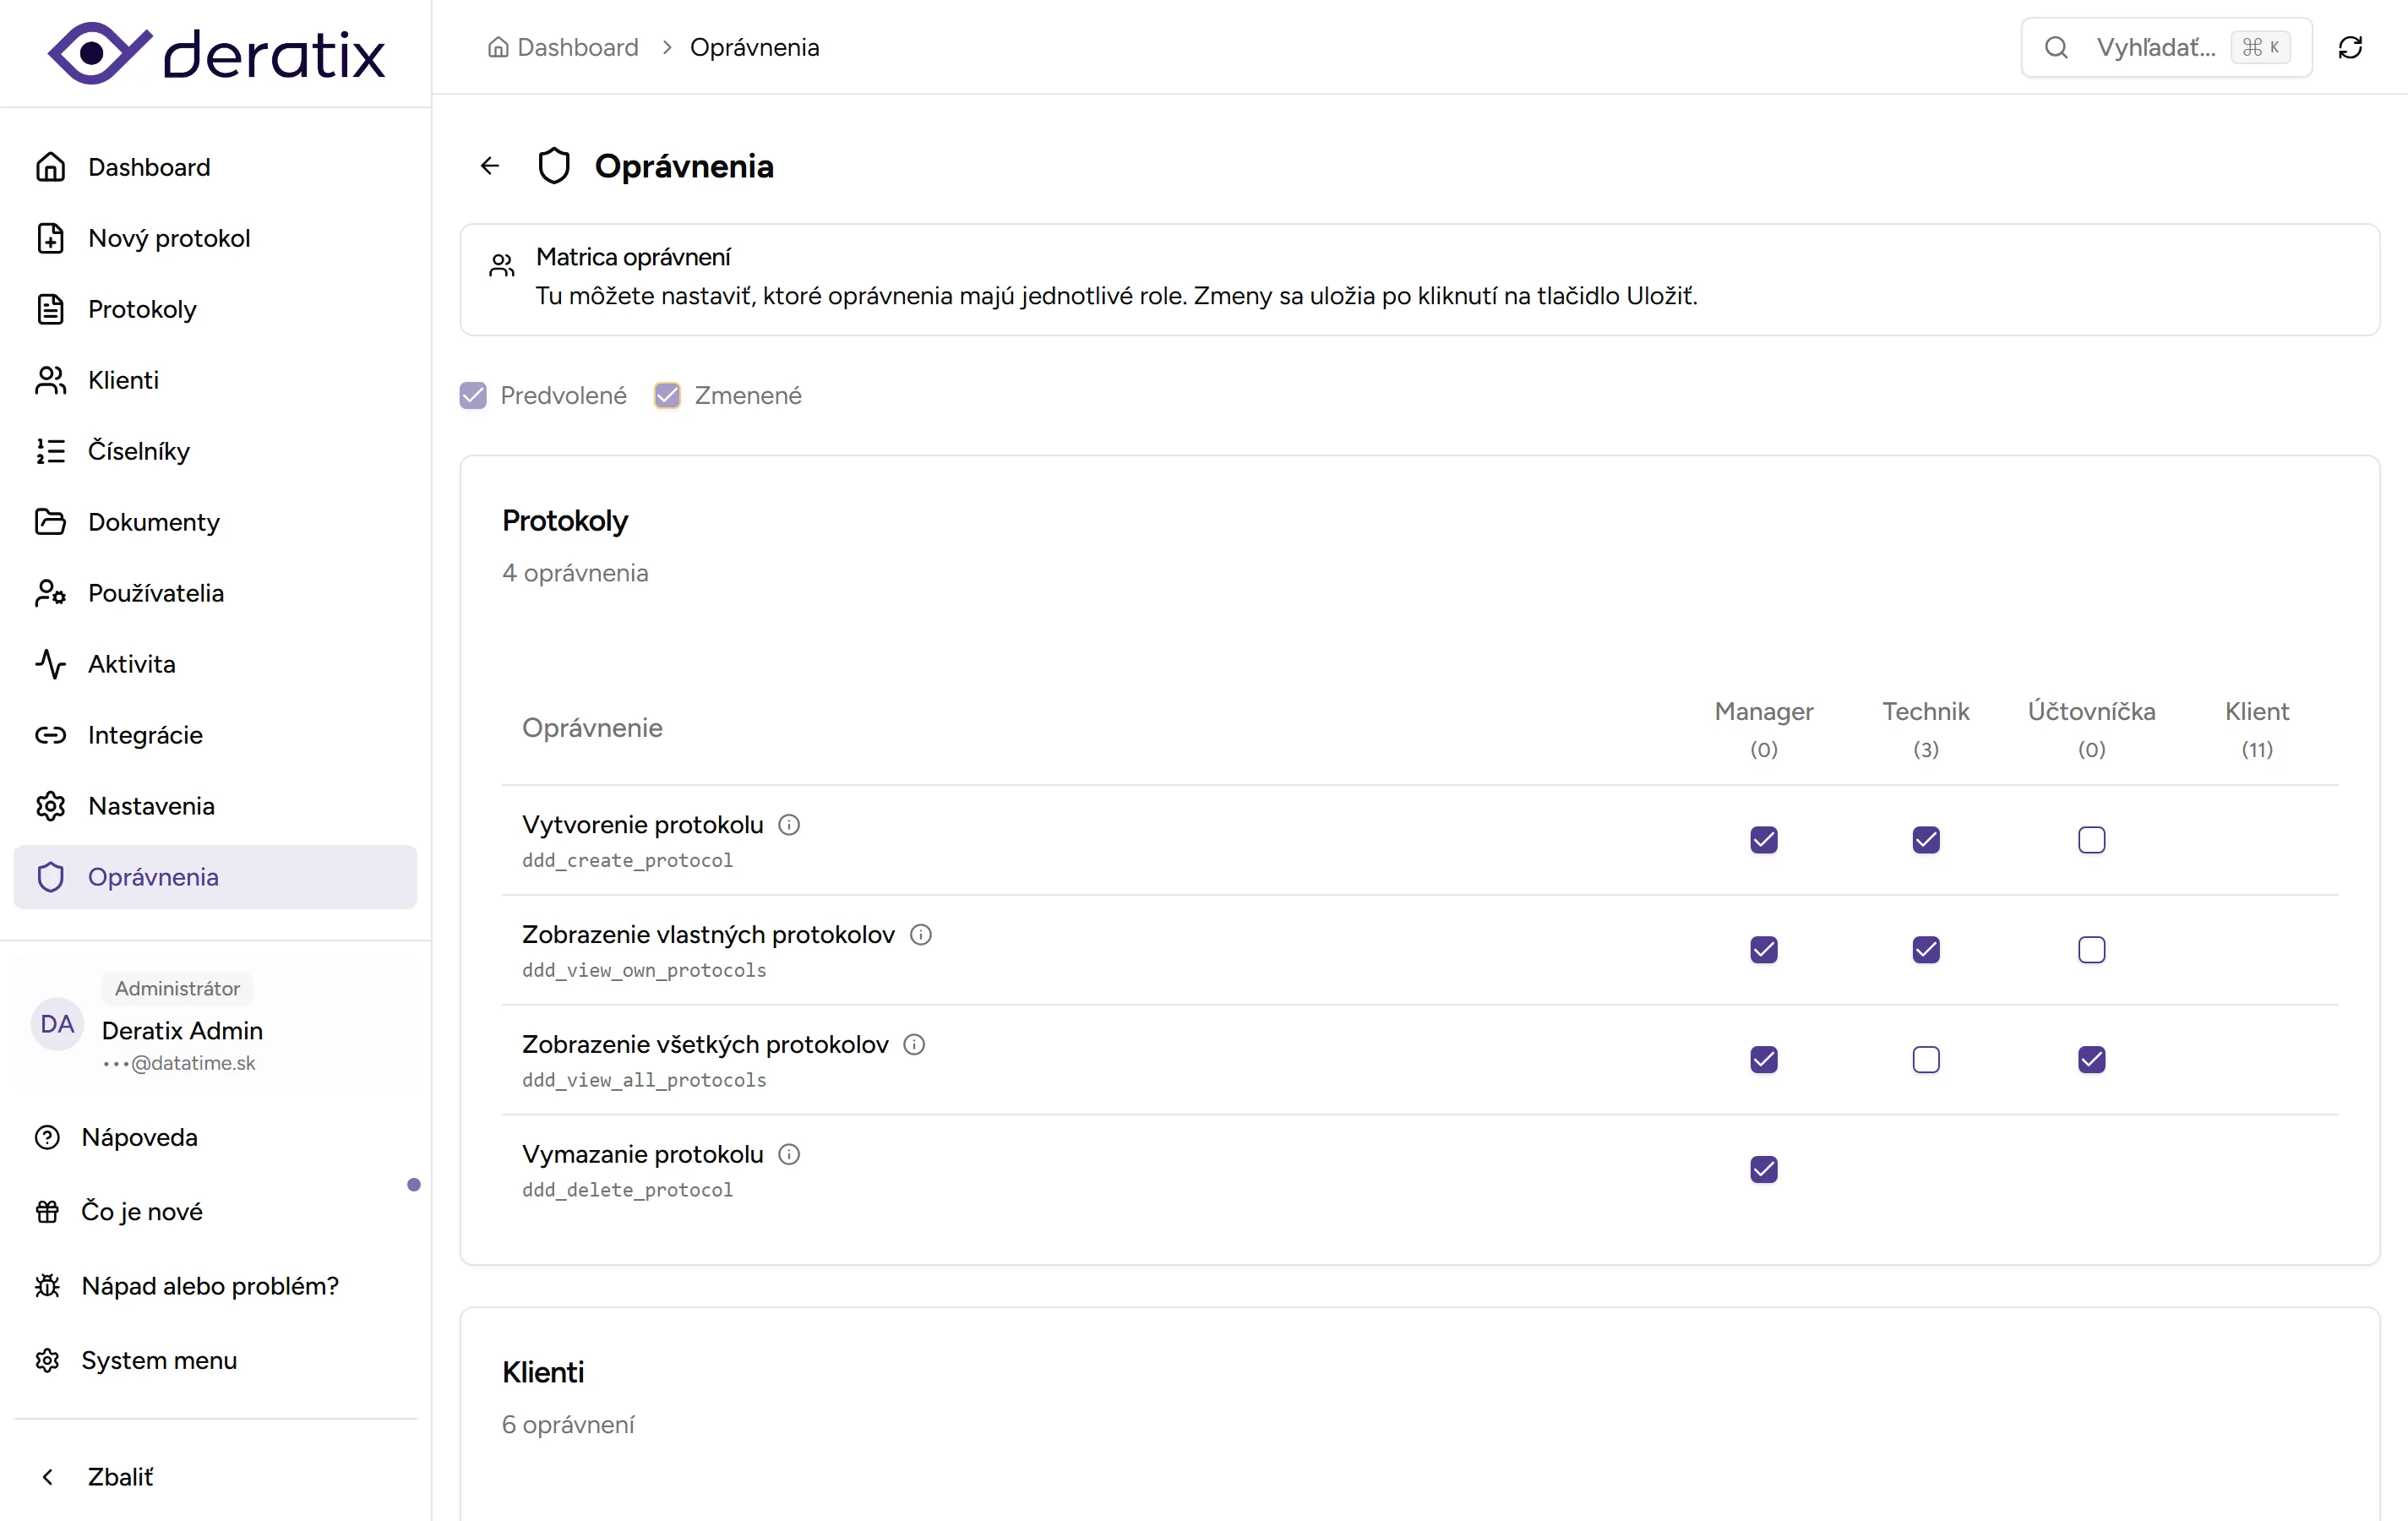Open System menu in sidebar
This screenshot has width=2408, height=1521.
[x=158, y=1360]
